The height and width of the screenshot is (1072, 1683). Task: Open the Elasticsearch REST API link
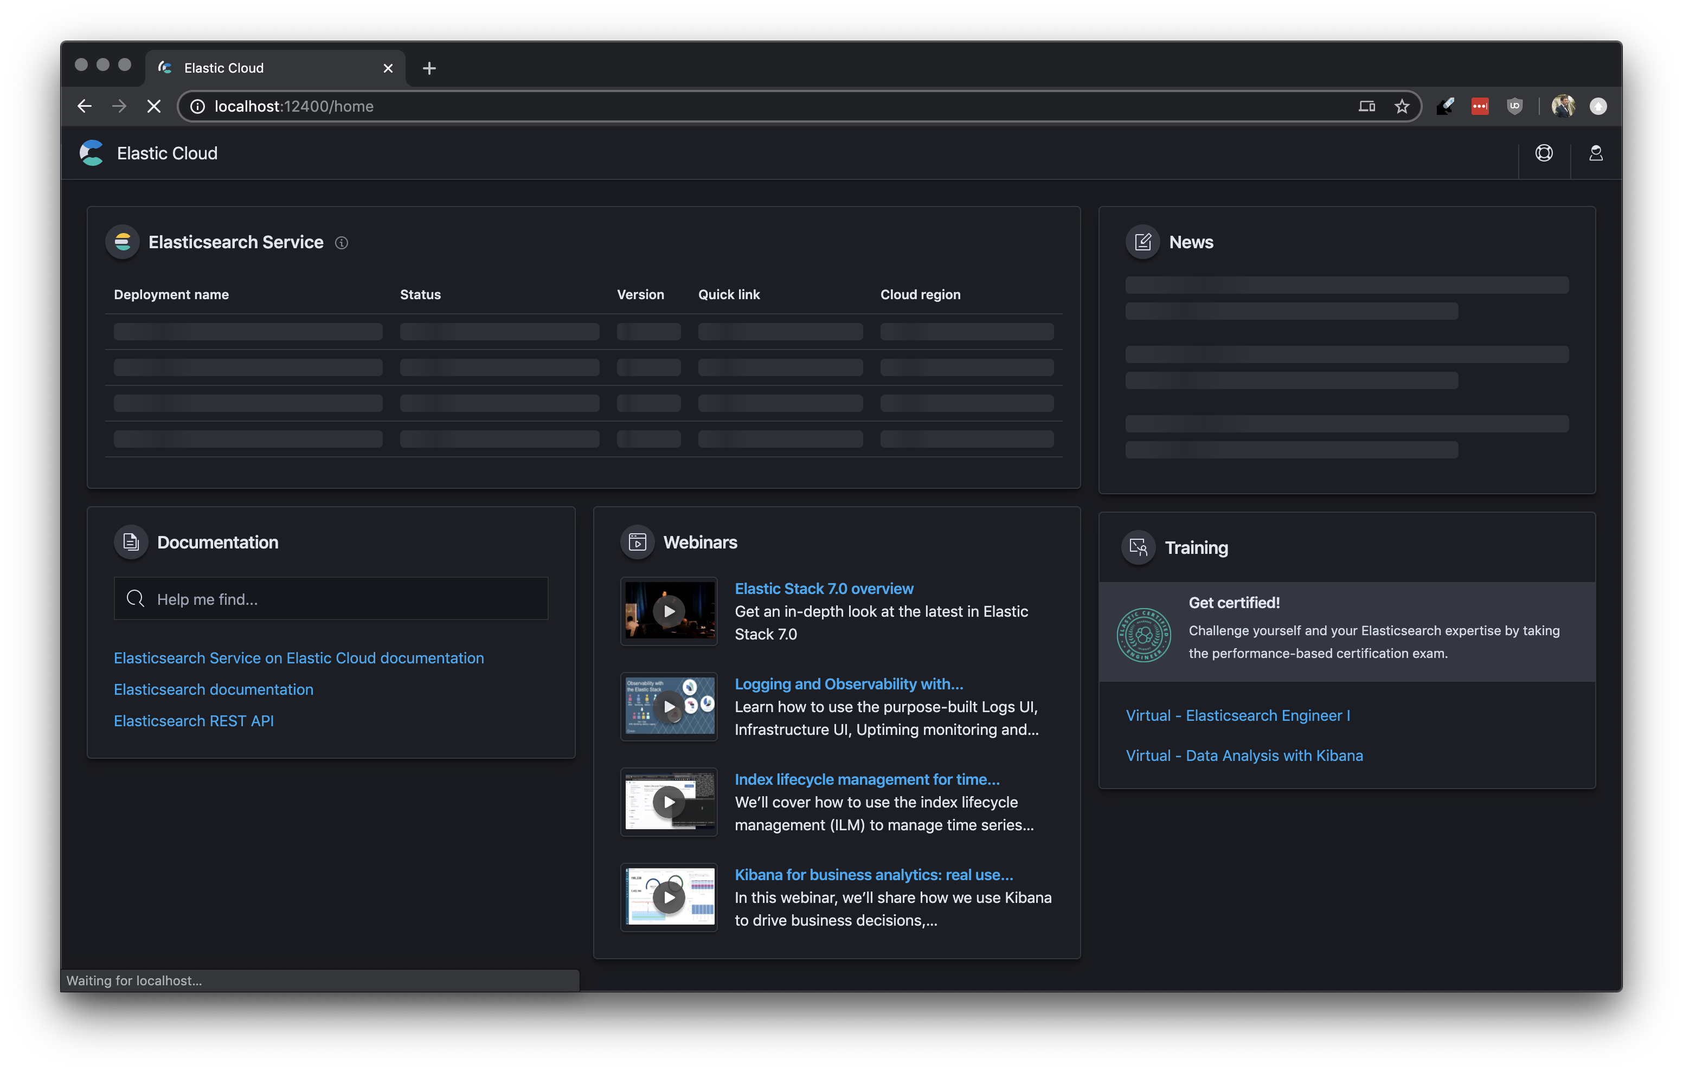coord(194,720)
